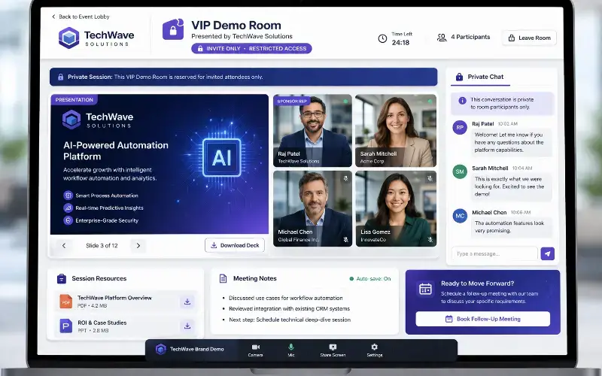Click the PDF file icon
This screenshot has height=376, width=602.
(x=65, y=302)
